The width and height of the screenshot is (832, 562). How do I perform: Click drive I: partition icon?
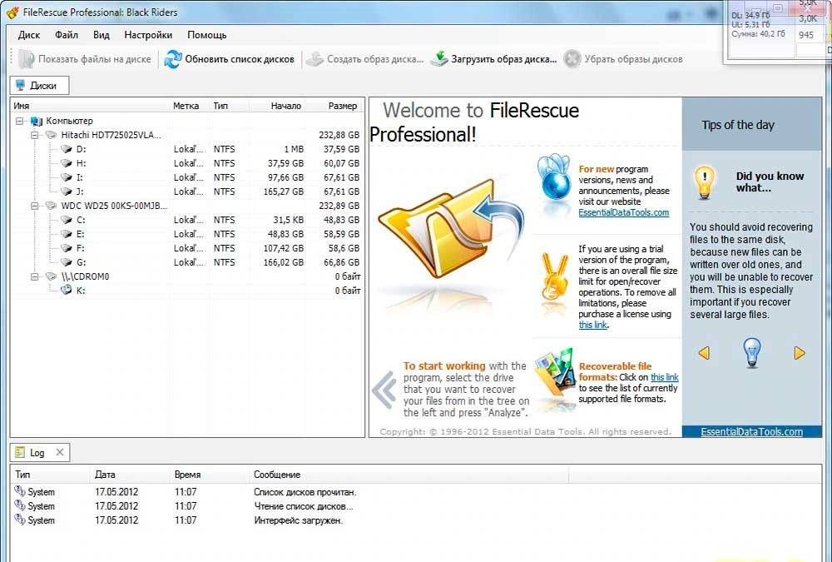67,177
